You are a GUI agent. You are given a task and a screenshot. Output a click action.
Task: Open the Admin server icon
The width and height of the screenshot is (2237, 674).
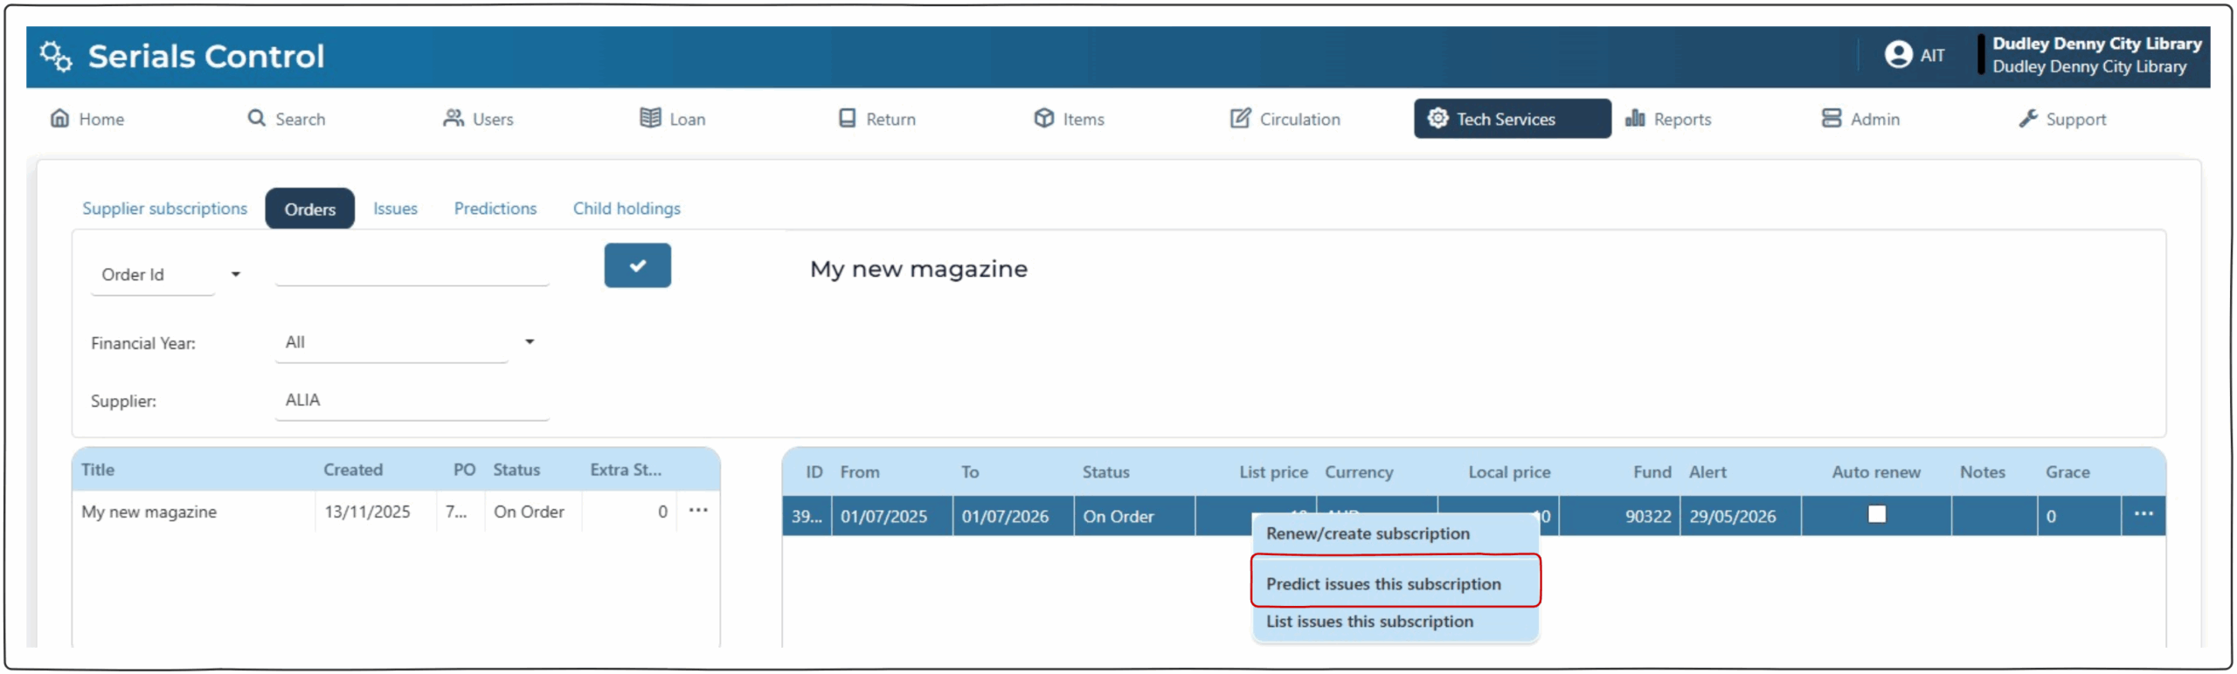pos(1831,119)
